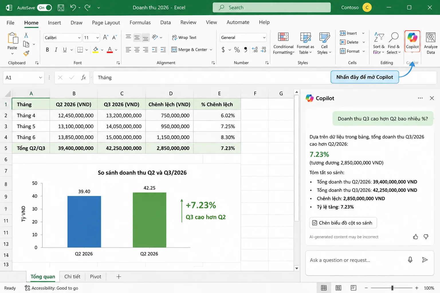Screen dimensions: 440x293
Task: Click the Search box in title bar
Action: [272, 7]
